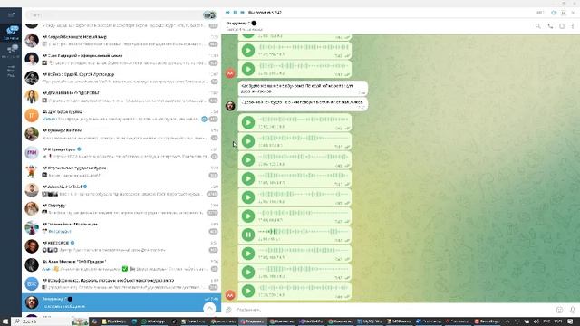
Task: Record a voice message with the microphone
Action: pyautogui.click(x=573, y=310)
